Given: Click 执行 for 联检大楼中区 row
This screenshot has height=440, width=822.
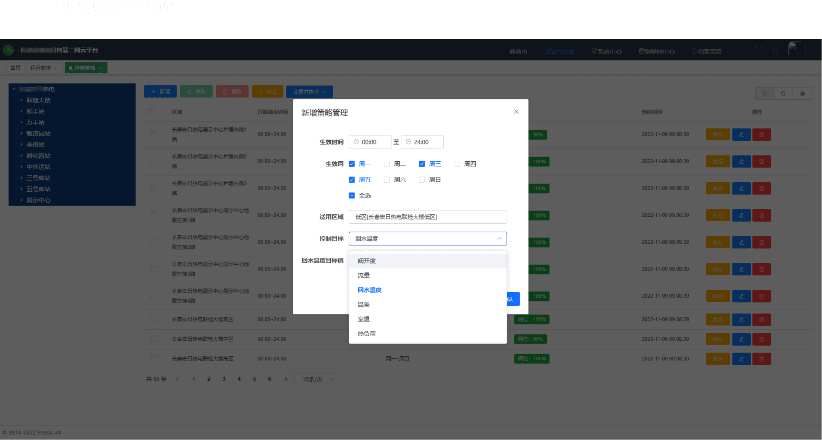Looking at the screenshot, I should [x=718, y=339].
